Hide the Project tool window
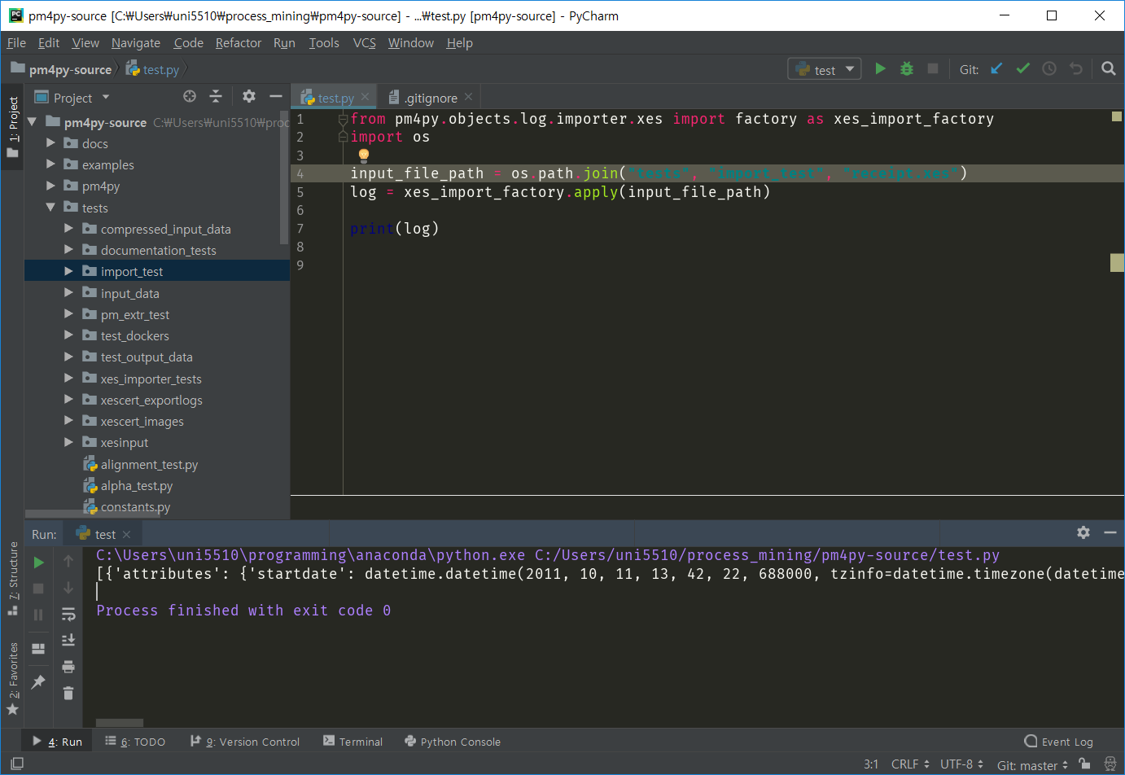The width and height of the screenshot is (1125, 775). (276, 97)
